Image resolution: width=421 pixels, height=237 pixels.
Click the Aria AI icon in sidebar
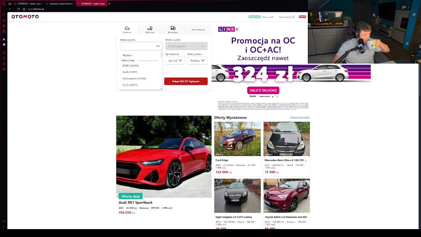tap(4, 39)
